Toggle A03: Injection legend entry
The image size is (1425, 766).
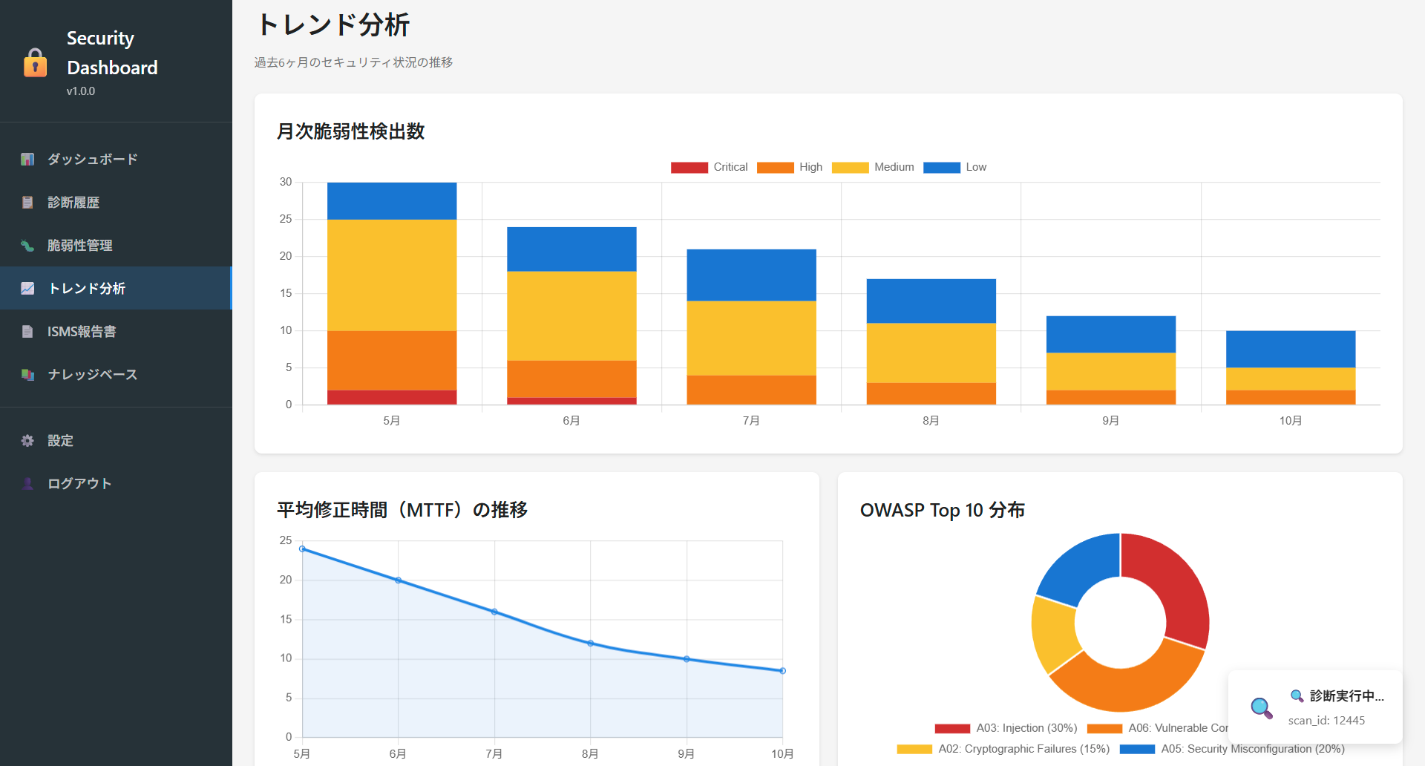click(x=1006, y=728)
